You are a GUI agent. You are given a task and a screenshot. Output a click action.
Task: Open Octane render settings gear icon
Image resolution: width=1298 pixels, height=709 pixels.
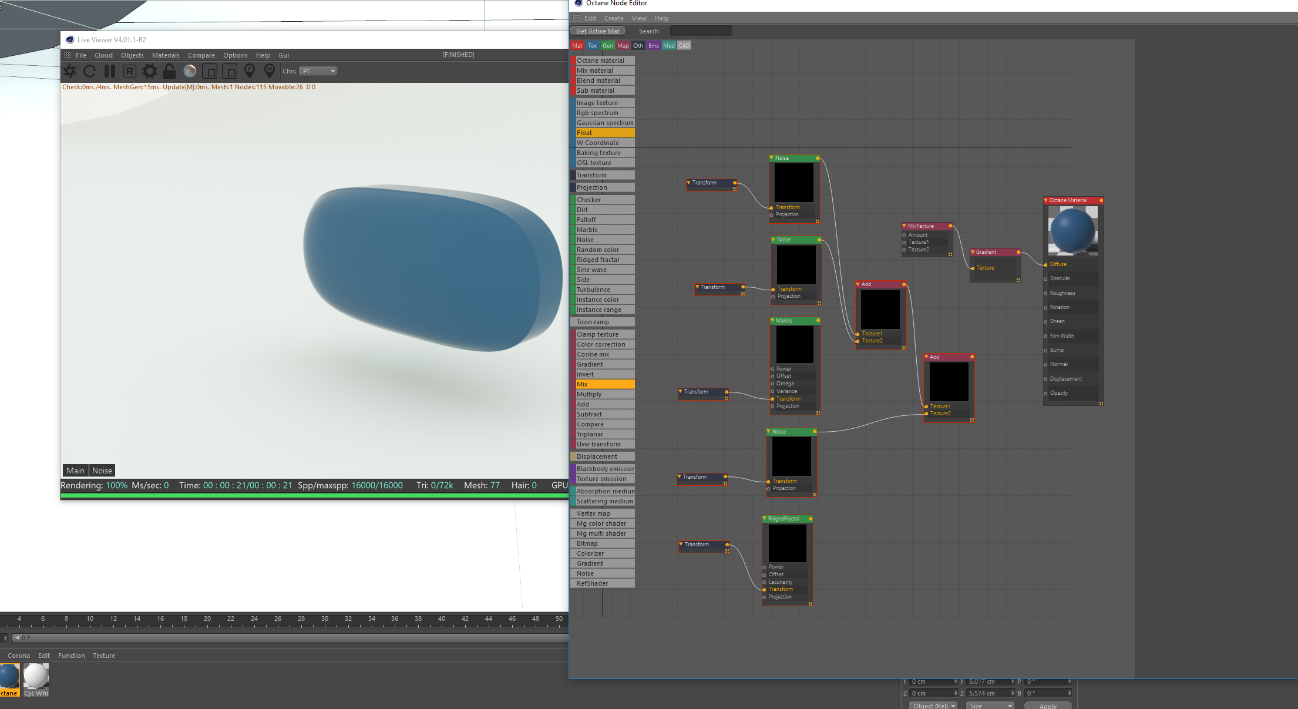pyautogui.click(x=150, y=71)
